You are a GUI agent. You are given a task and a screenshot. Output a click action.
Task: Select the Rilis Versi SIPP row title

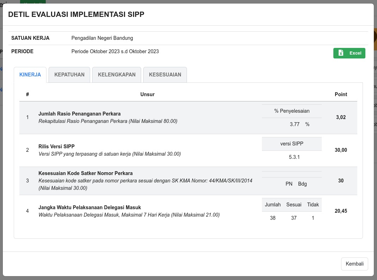(x=56, y=147)
